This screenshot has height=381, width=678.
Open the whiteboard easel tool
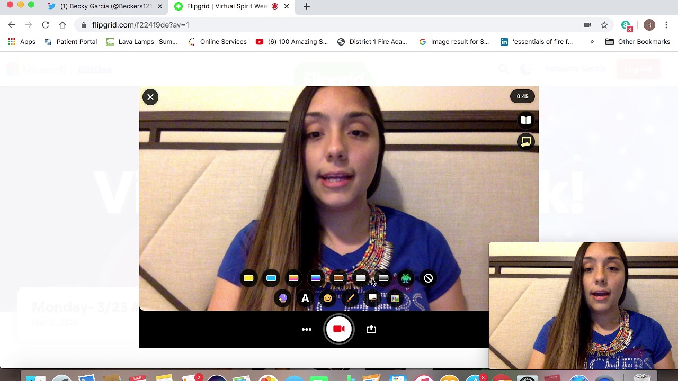tap(372, 298)
